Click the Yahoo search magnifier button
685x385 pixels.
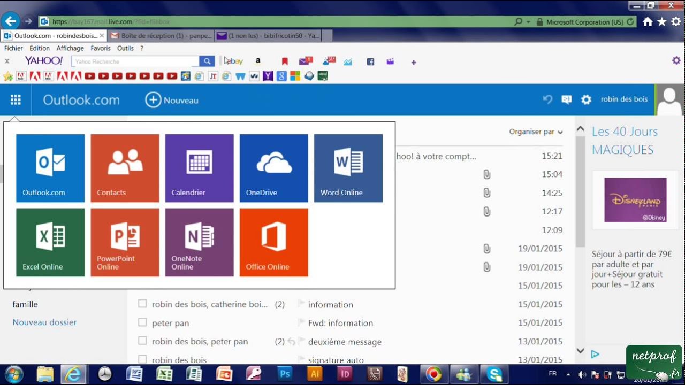(207, 61)
